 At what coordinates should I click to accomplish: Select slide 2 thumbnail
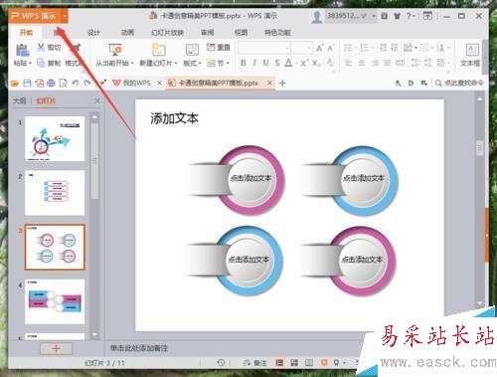coord(55,193)
